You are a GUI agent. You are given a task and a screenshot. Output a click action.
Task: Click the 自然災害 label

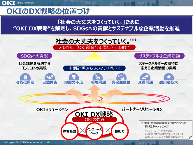coord(50,82)
